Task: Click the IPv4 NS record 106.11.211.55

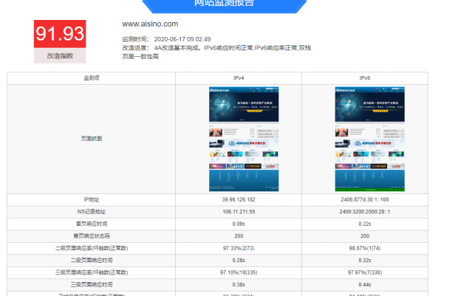Action: point(239,212)
